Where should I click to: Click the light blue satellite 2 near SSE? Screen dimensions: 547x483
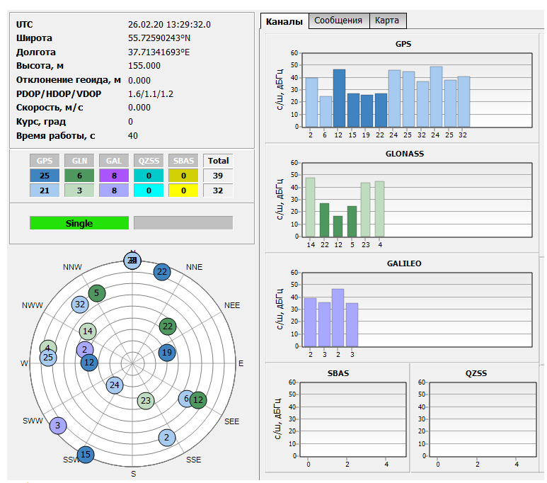click(x=166, y=438)
